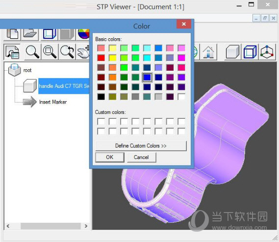Select the first custom color slot
Viewport: 279px width, 242px height.
point(101,122)
